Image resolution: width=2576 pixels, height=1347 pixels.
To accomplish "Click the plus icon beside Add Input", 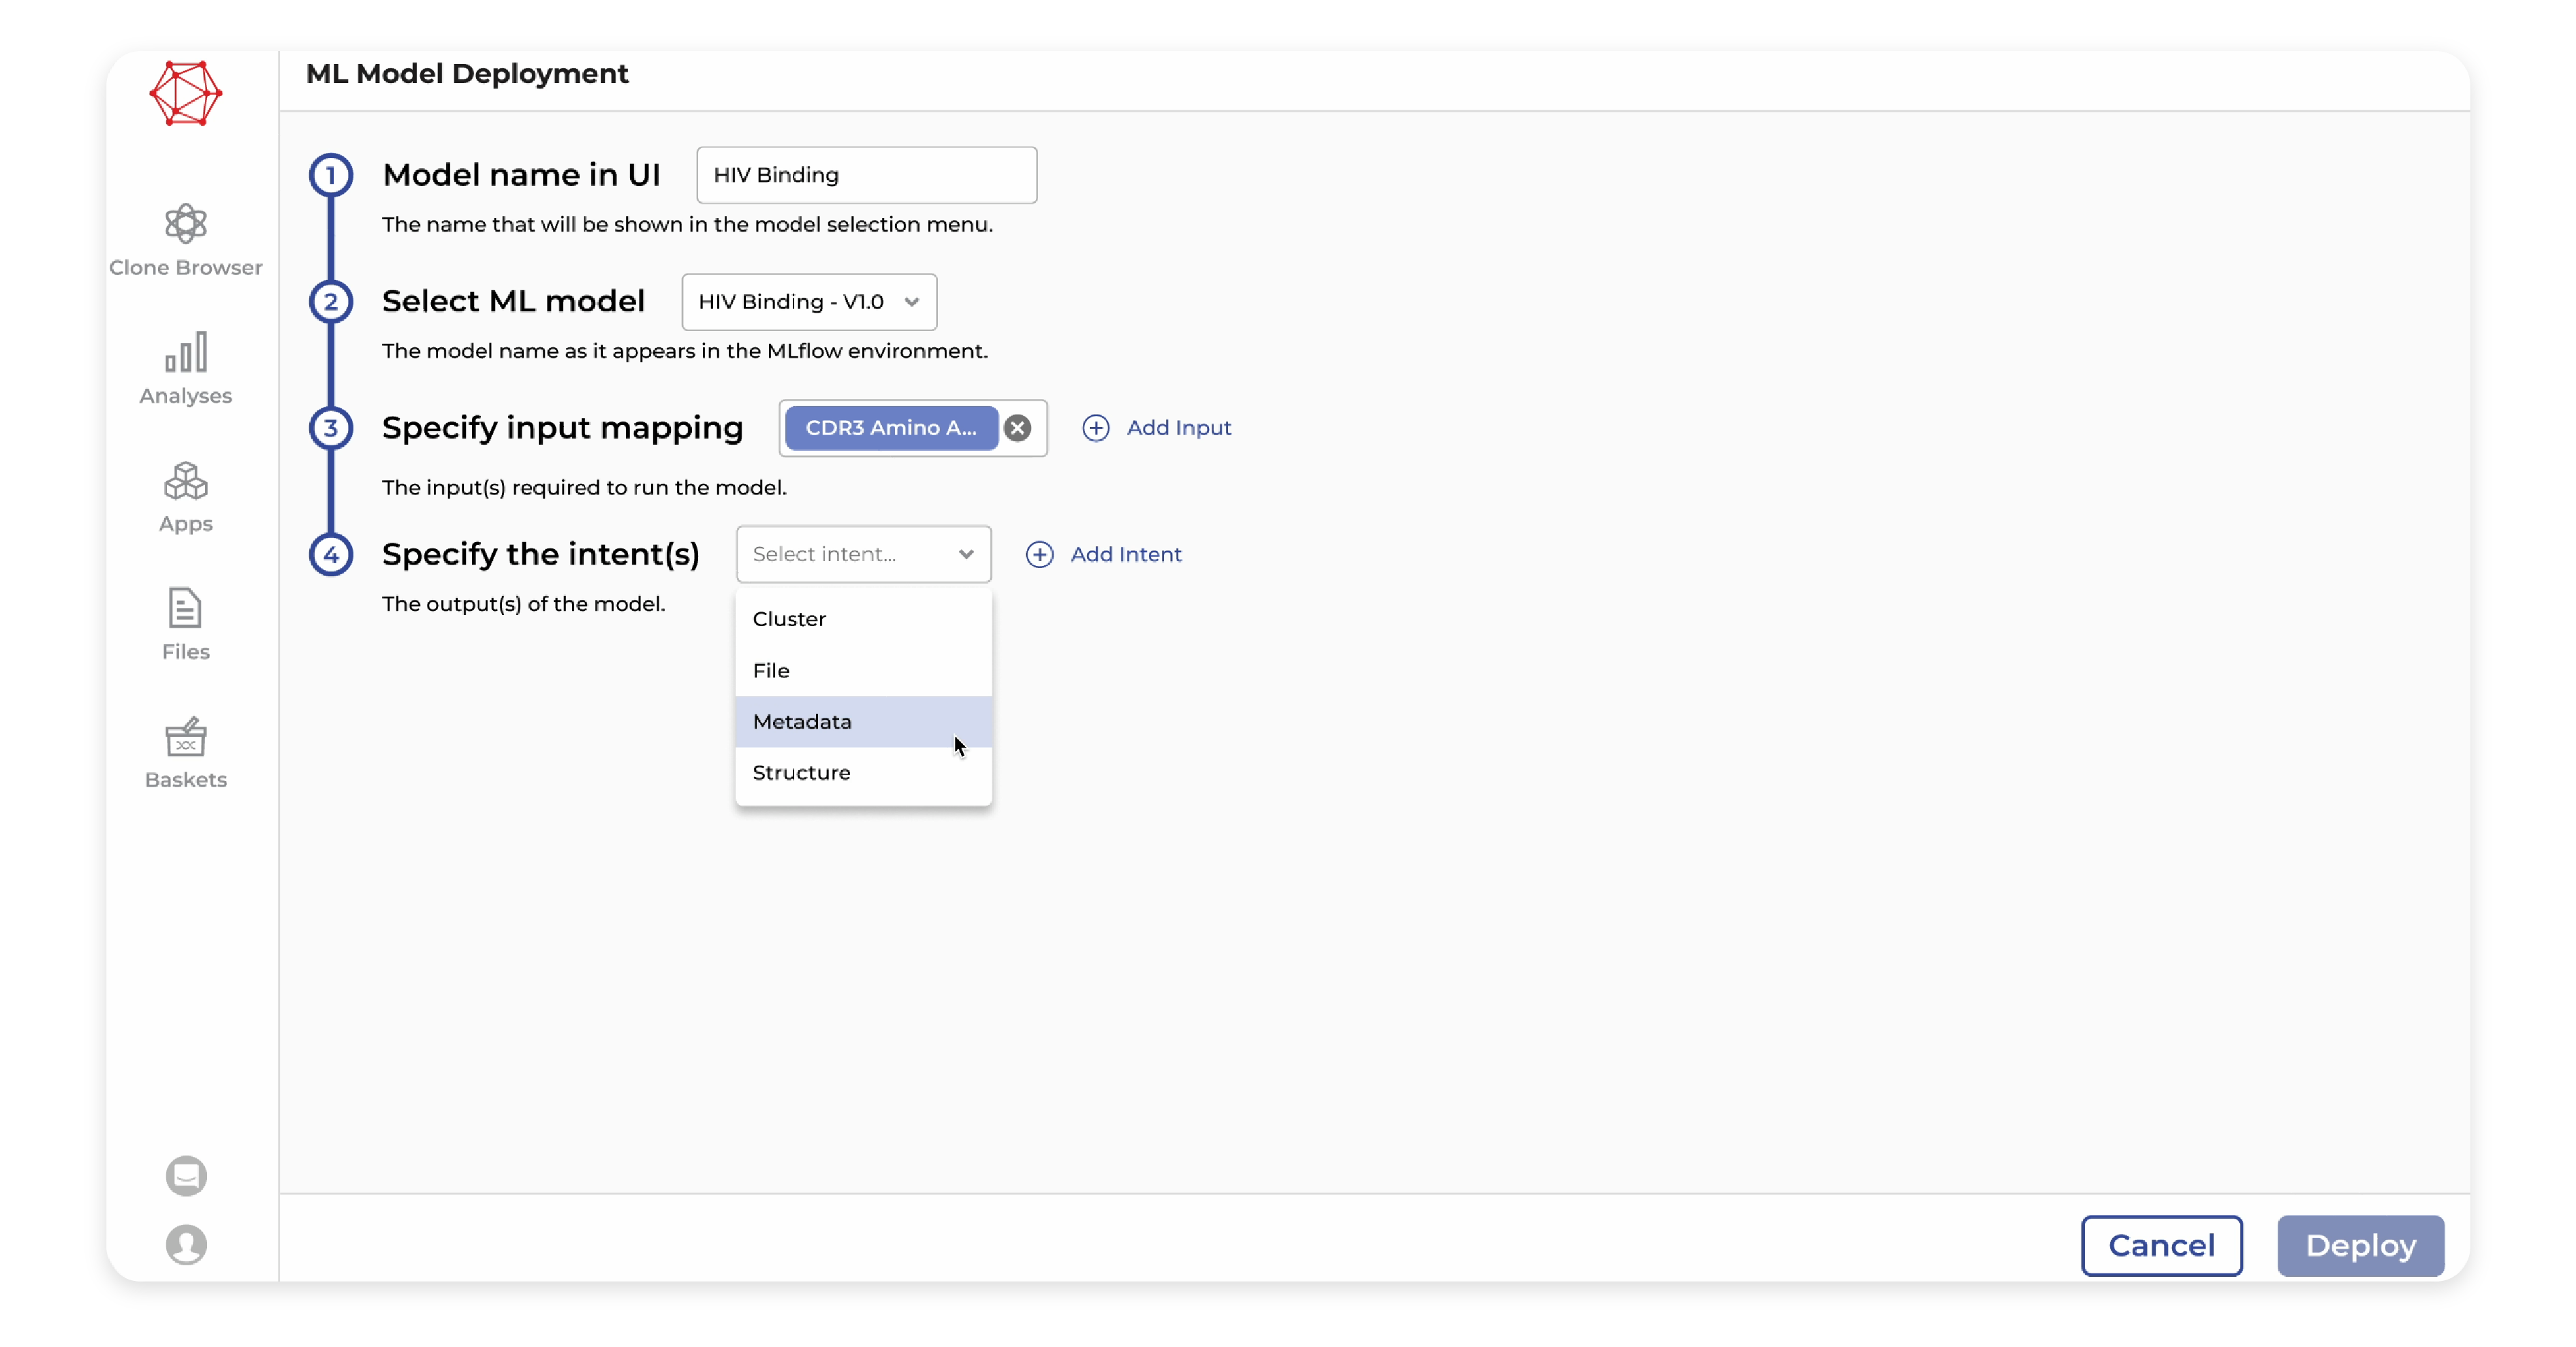I will (1096, 428).
